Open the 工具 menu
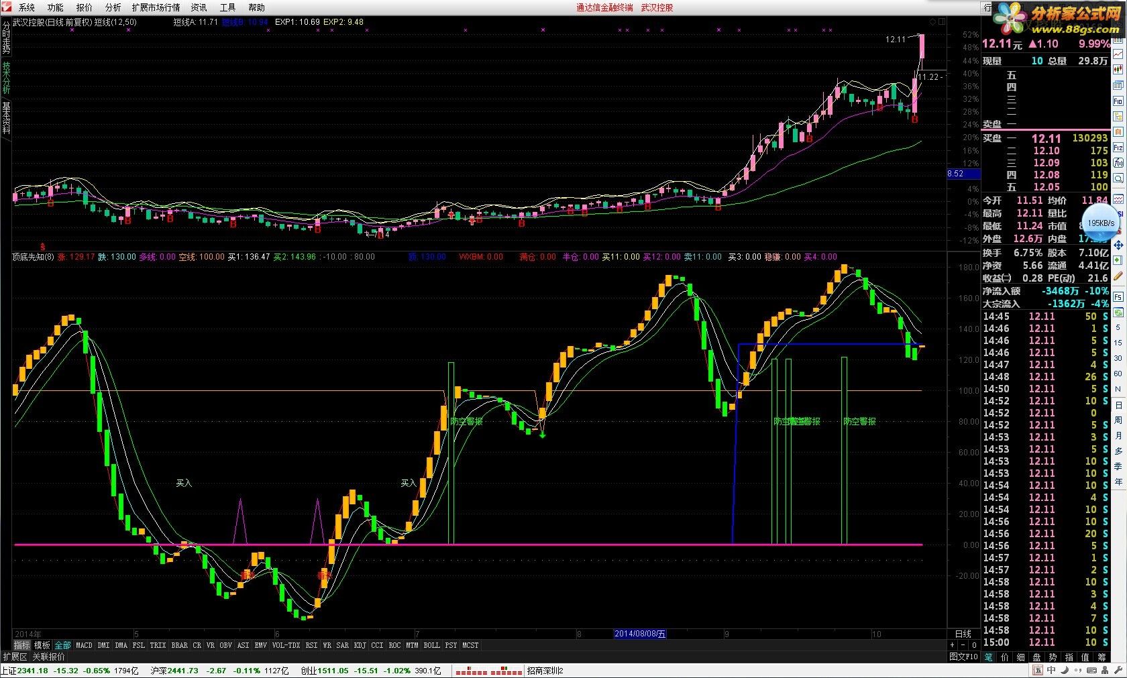The image size is (1127, 678). click(x=228, y=7)
